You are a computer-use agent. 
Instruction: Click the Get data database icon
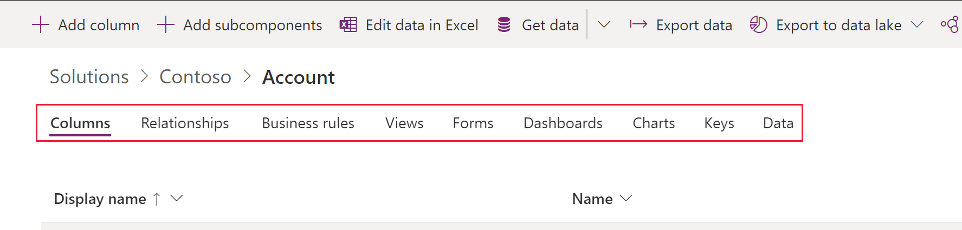click(x=504, y=25)
